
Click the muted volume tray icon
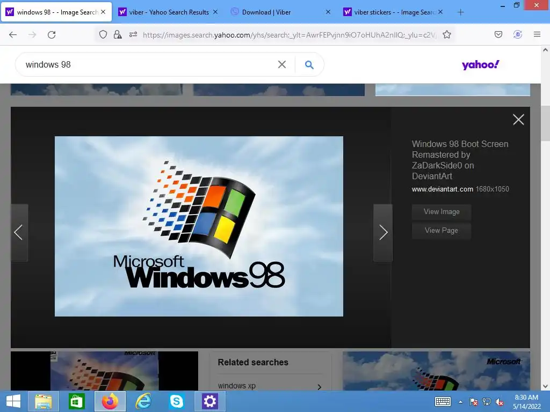click(x=500, y=402)
